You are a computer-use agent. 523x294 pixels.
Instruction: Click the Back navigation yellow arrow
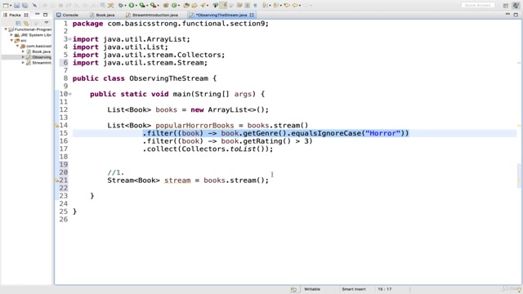[x=295, y=6]
